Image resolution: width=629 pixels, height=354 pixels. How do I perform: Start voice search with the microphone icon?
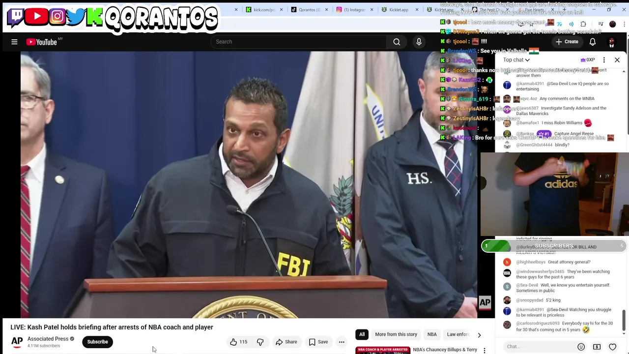(419, 42)
